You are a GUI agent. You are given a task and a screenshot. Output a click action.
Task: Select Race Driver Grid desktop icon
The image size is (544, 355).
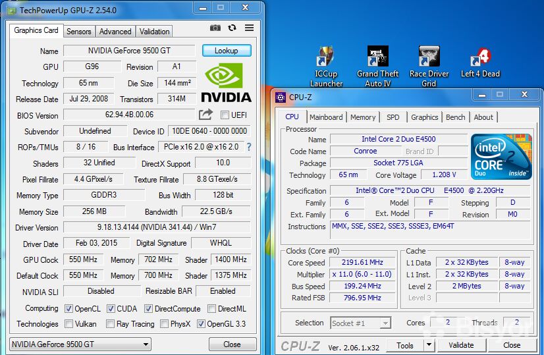429,67
